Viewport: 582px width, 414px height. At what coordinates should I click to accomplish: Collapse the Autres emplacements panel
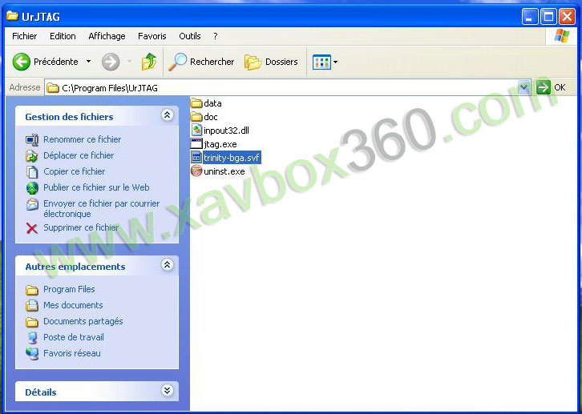[x=168, y=264]
